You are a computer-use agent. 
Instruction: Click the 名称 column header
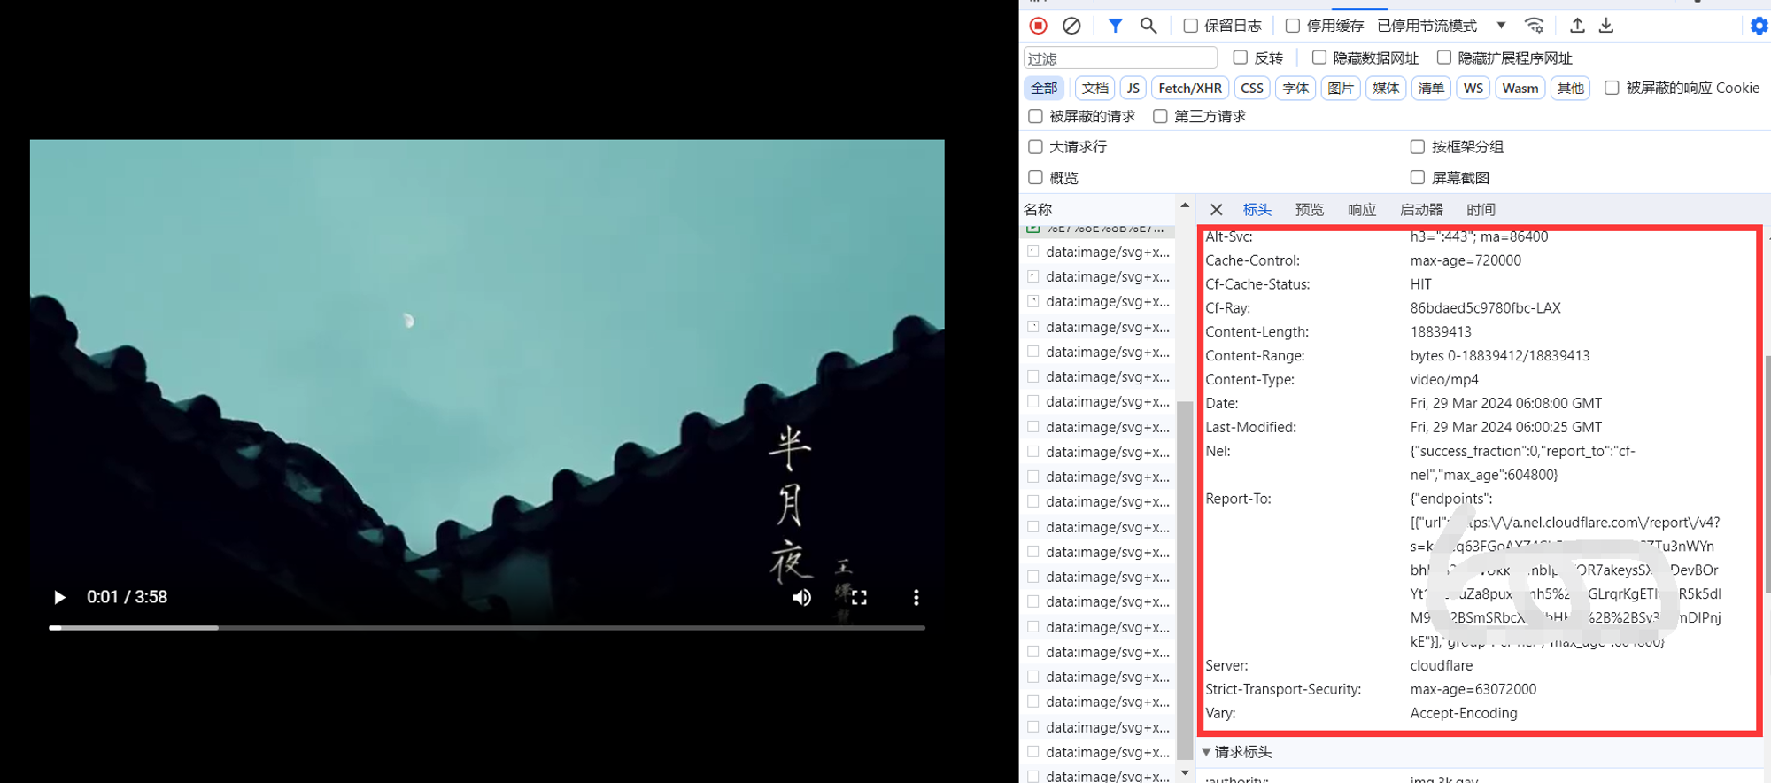[x=1038, y=210]
